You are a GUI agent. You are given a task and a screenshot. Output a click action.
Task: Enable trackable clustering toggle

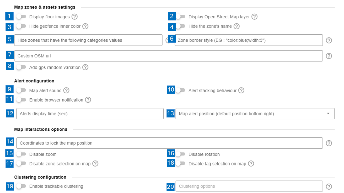coord(21,186)
